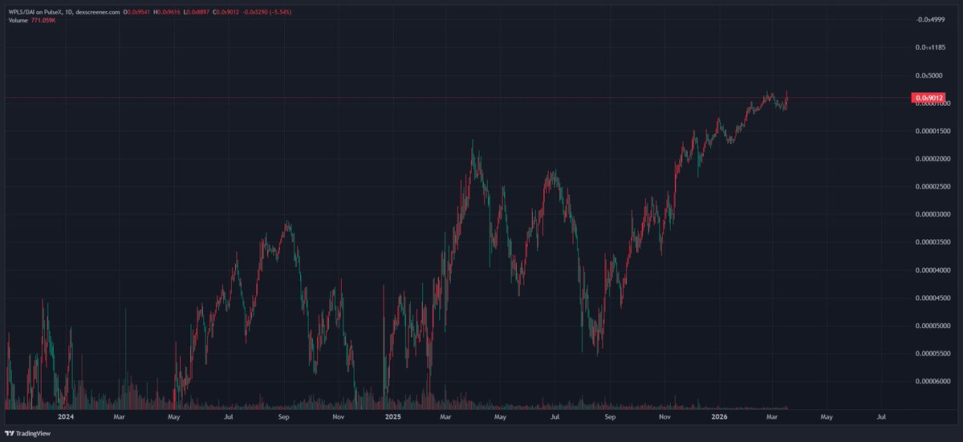Click the 1185 price scale label
The height and width of the screenshot is (442, 963).
[929, 47]
